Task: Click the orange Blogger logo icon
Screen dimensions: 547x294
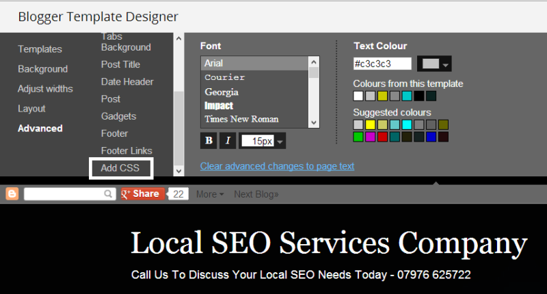Action: (12, 193)
